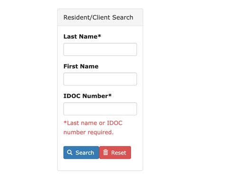Click the asterisk after Last Name label

99,35
